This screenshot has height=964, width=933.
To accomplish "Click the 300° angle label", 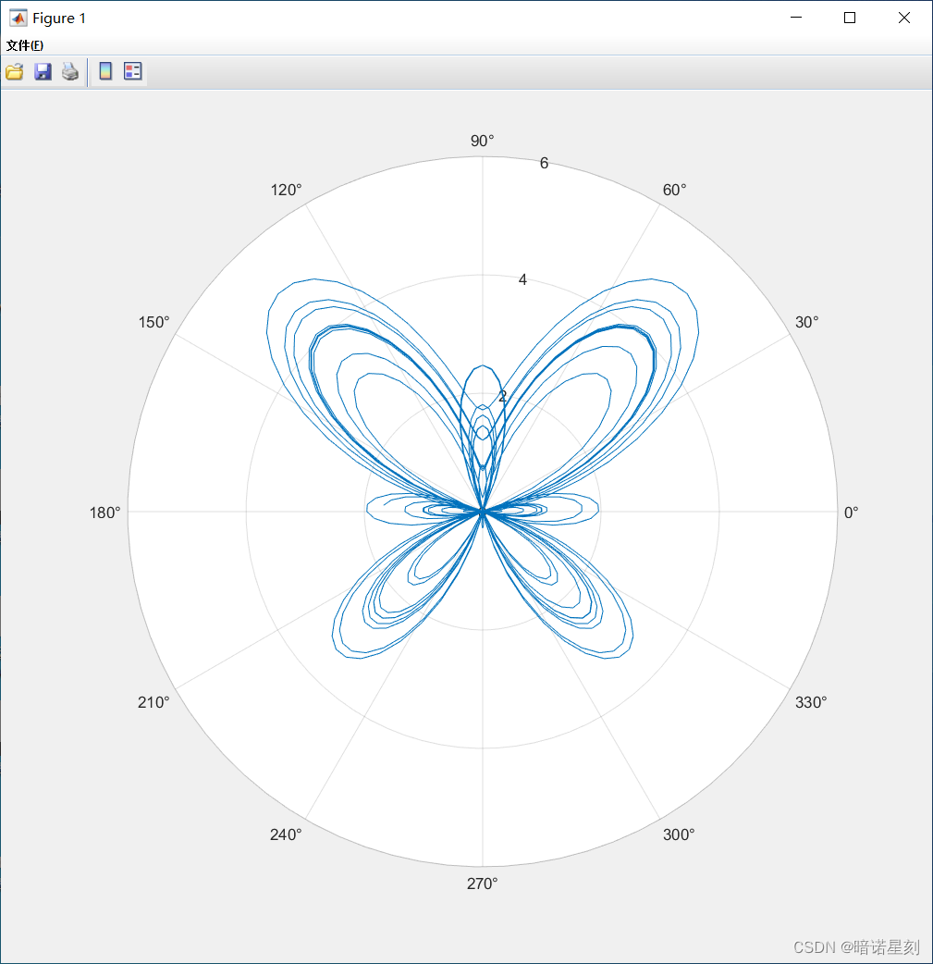I will click(679, 834).
